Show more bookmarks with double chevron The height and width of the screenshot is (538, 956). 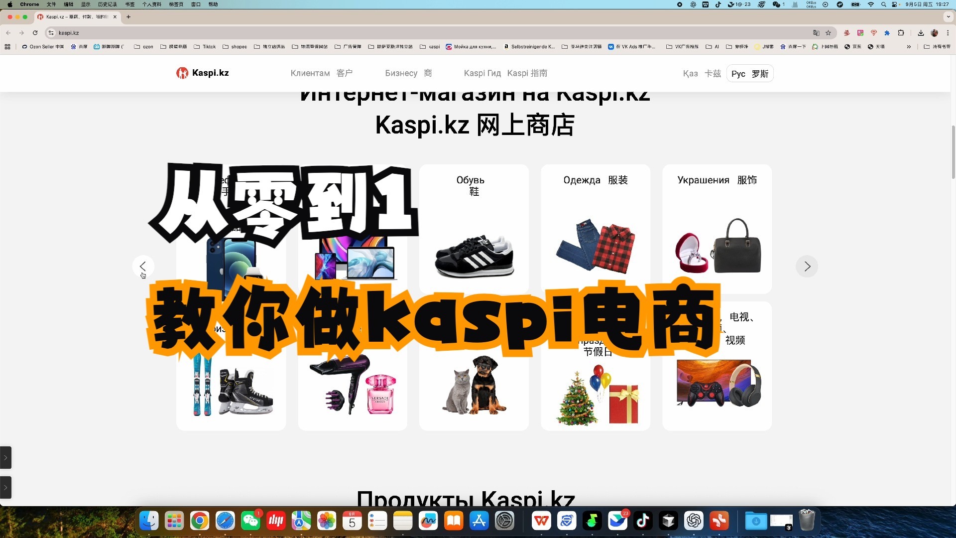pos(909,47)
